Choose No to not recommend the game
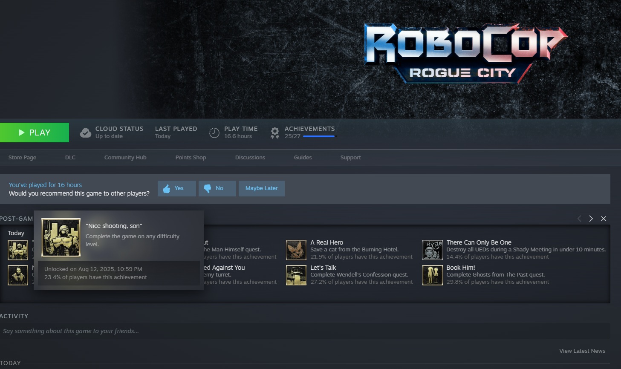 point(217,188)
